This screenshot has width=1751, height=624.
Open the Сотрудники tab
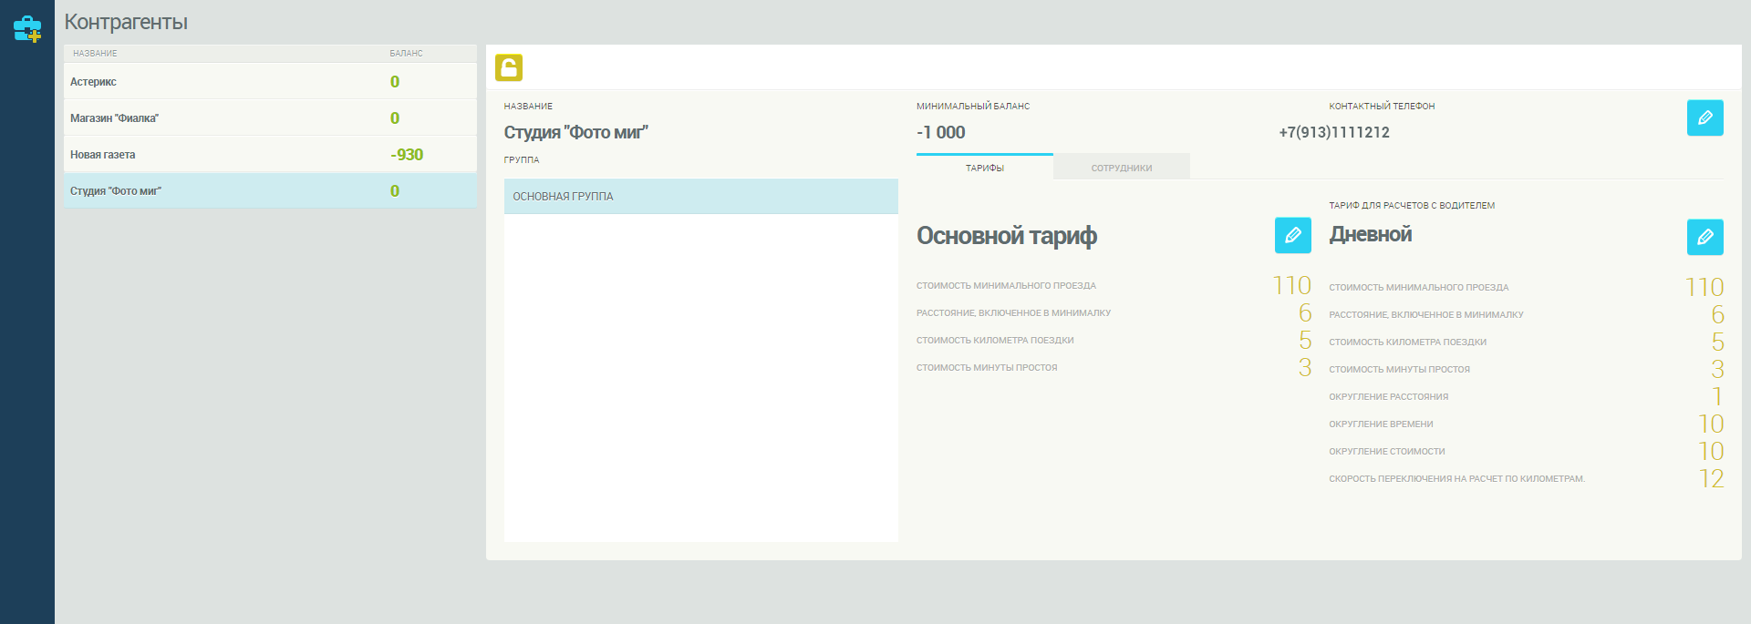coord(1121,168)
